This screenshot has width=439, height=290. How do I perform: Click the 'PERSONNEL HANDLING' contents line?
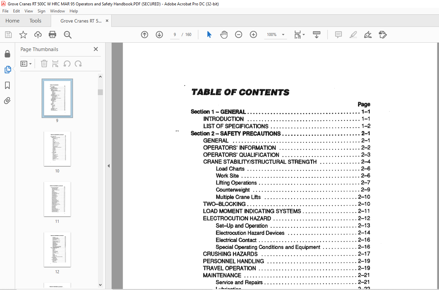point(287,261)
